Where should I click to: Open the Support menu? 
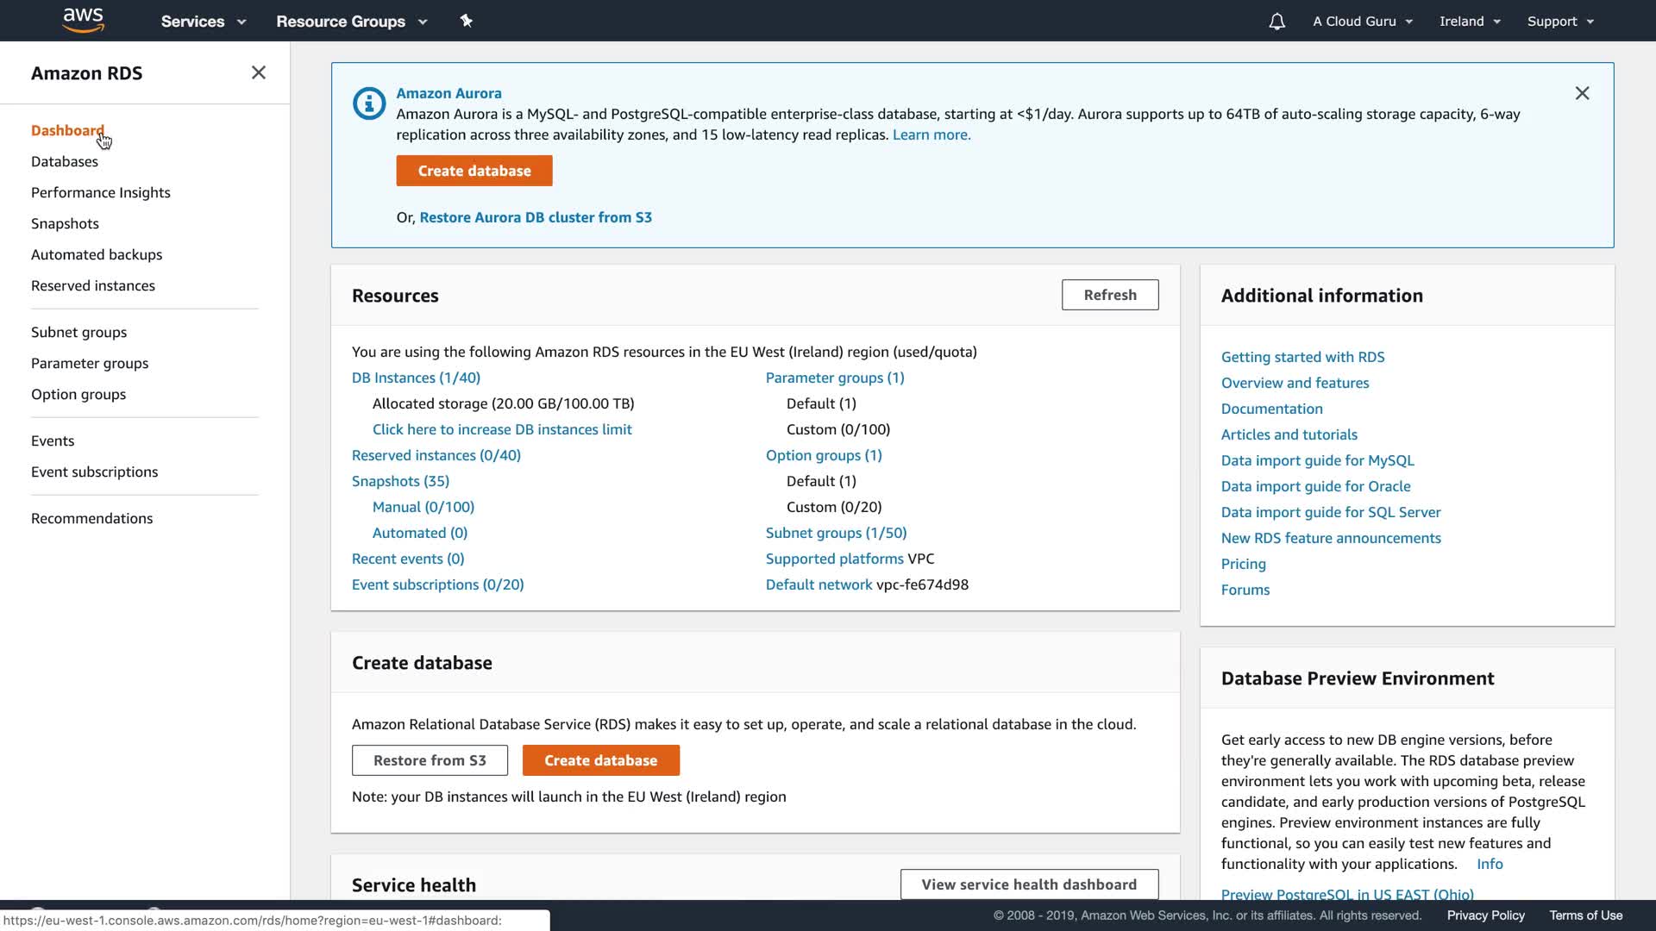click(x=1560, y=22)
